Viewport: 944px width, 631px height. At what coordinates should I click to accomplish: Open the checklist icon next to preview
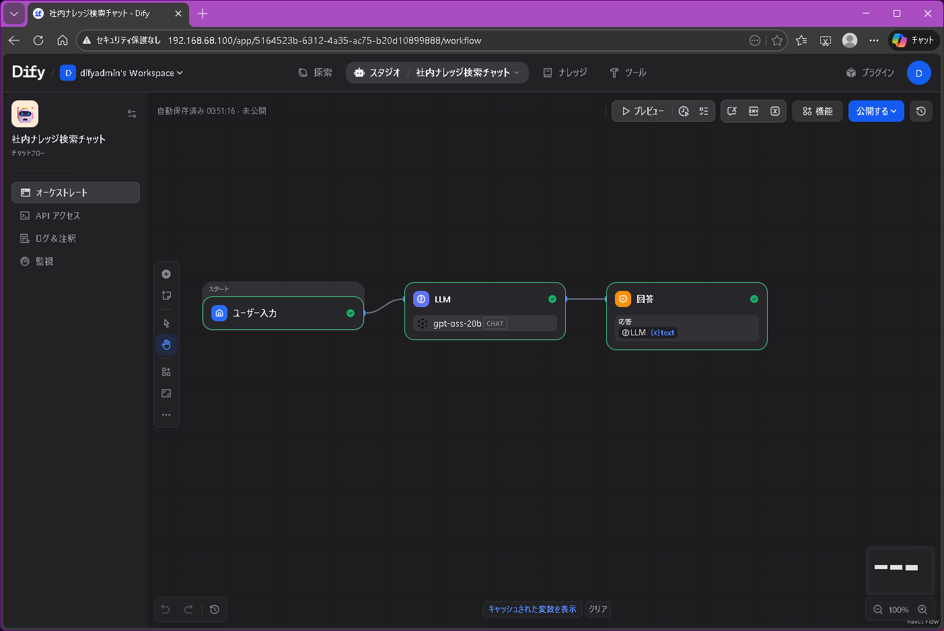(x=704, y=111)
